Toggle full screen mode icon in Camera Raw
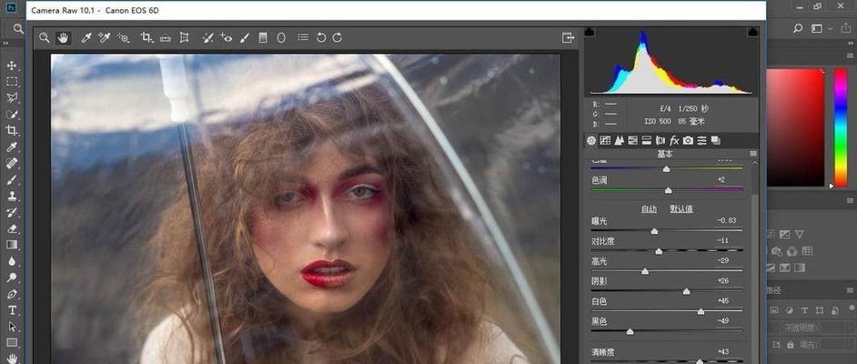This screenshot has width=857, height=364. tap(568, 37)
